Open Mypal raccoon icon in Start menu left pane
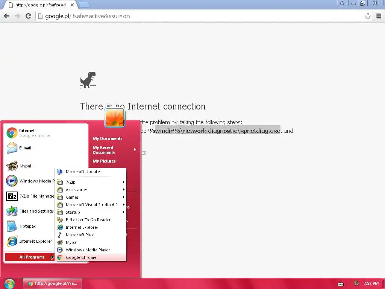The height and width of the screenshot is (289, 385). coord(29,166)
